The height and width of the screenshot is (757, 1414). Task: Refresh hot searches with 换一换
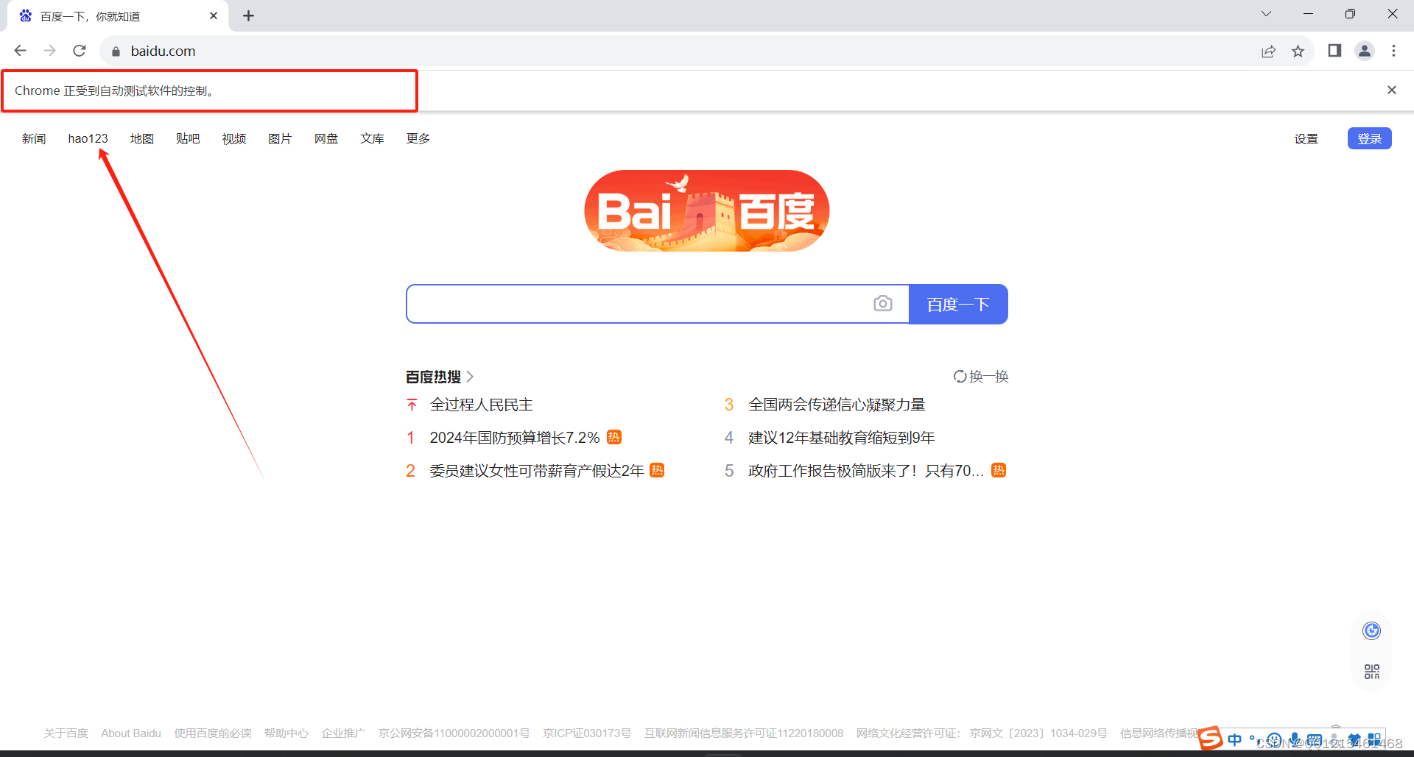point(981,377)
